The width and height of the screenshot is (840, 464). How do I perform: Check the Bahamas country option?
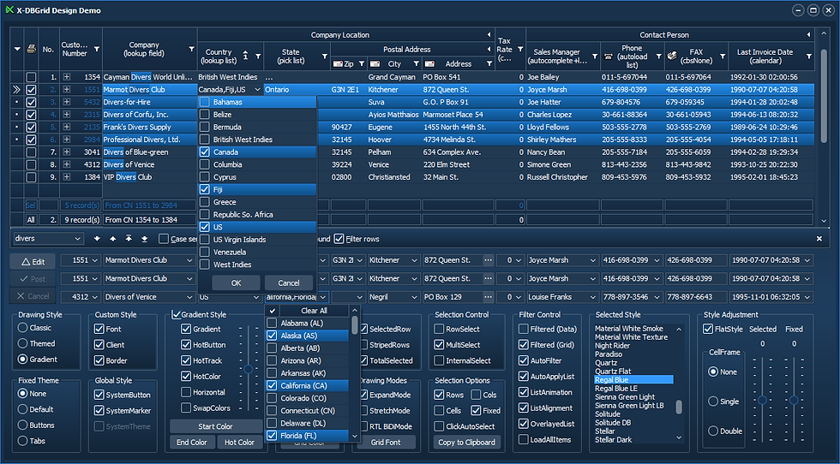[x=205, y=102]
